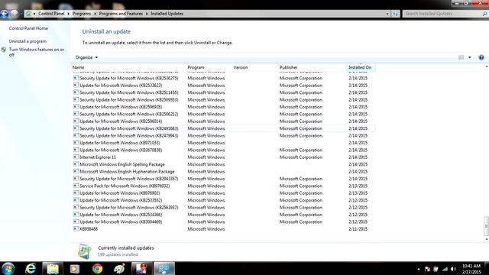This screenshot has height=275, width=489.
Task: Expand arrow after Control Panel breadcrumb
Action: 68,14
